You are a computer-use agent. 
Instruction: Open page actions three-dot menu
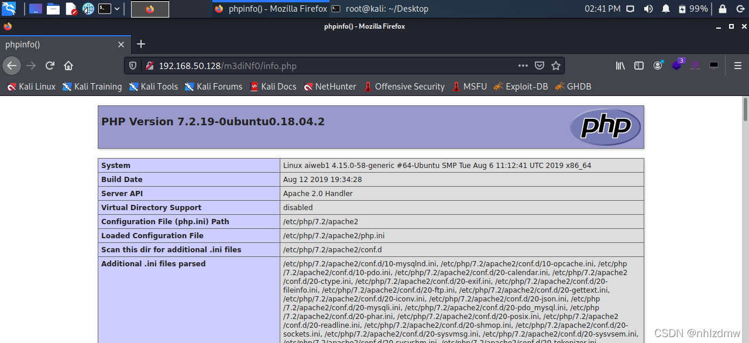coord(523,66)
